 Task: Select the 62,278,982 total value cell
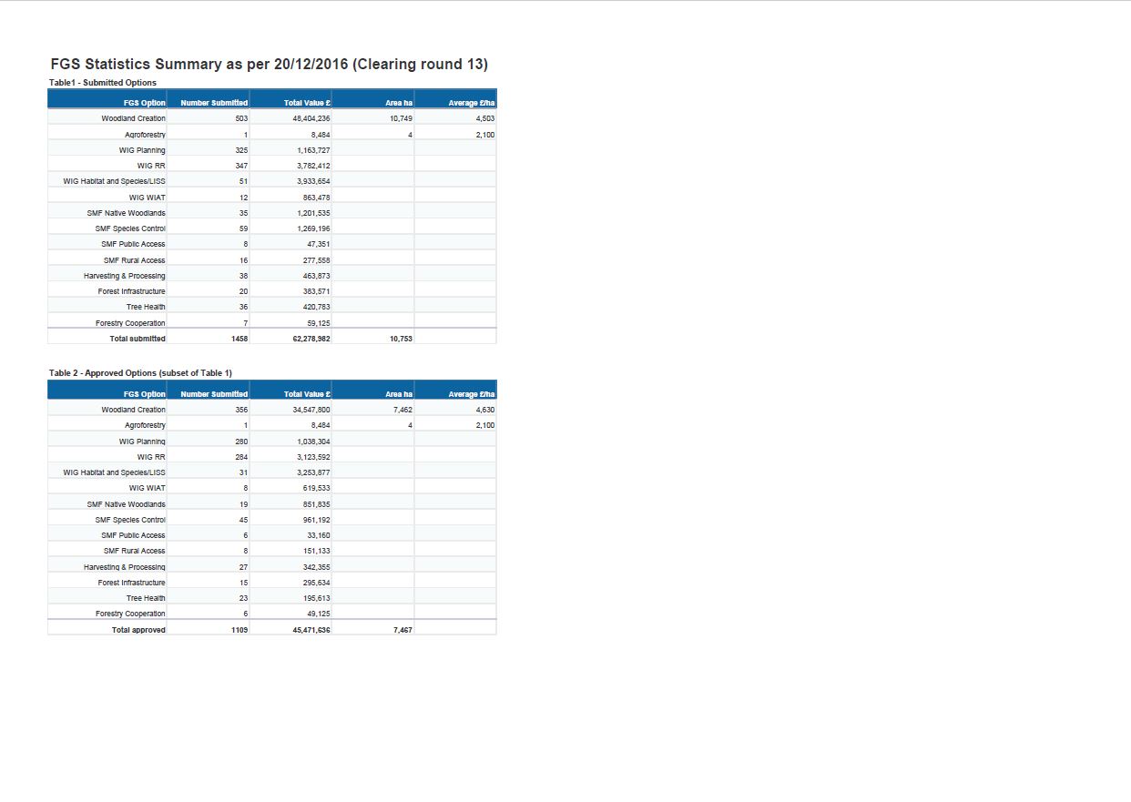[311, 339]
